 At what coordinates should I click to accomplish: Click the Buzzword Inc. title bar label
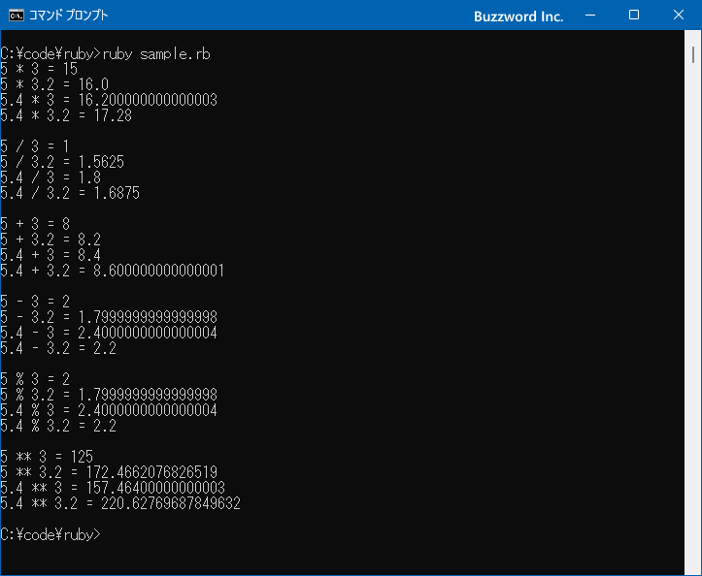click(x=518, y=16)
